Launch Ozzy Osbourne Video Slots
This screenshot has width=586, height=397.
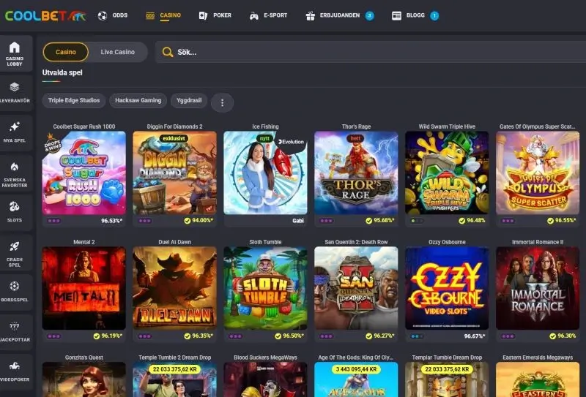(x=447, y=288)
